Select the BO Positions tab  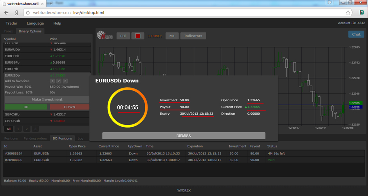[62, 138]
